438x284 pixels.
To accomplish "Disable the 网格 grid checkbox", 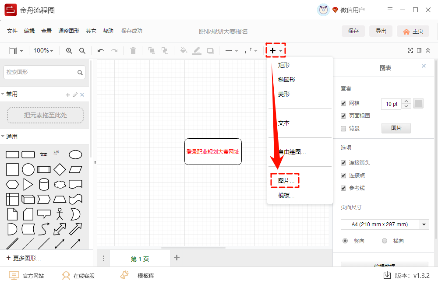I will [x=343, y=103].
